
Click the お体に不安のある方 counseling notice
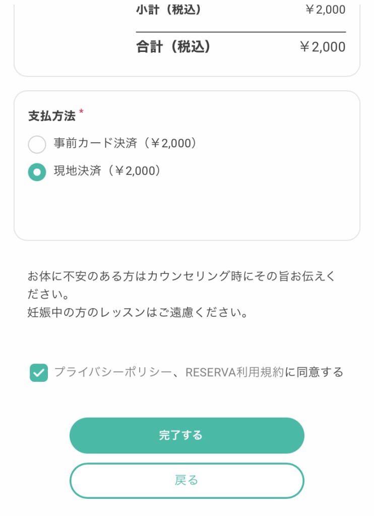[x=181, y=276]
